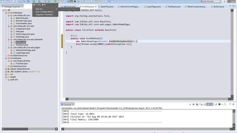Click 'import org.testng.annotations.Test;' line
Image resolution: width=237 pixels, height=133 pixels.
tap(88, 16)
